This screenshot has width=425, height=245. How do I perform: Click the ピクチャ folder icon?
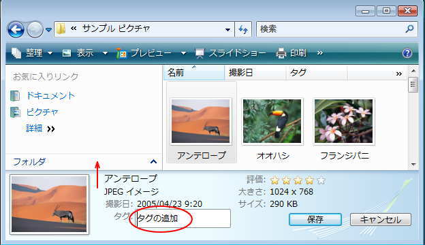coord(15,112)
